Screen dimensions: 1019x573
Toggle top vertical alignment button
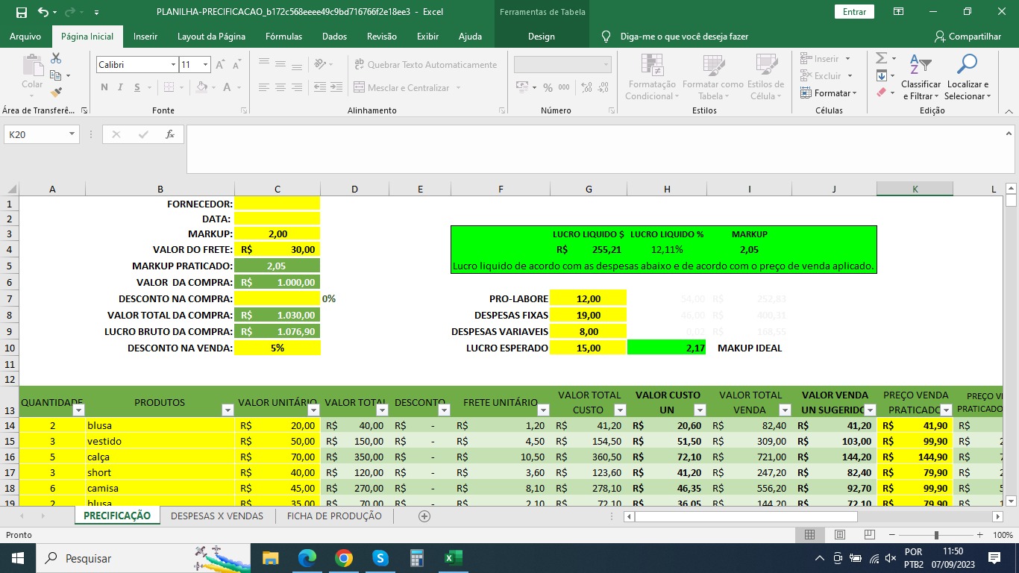coord(263,65)
